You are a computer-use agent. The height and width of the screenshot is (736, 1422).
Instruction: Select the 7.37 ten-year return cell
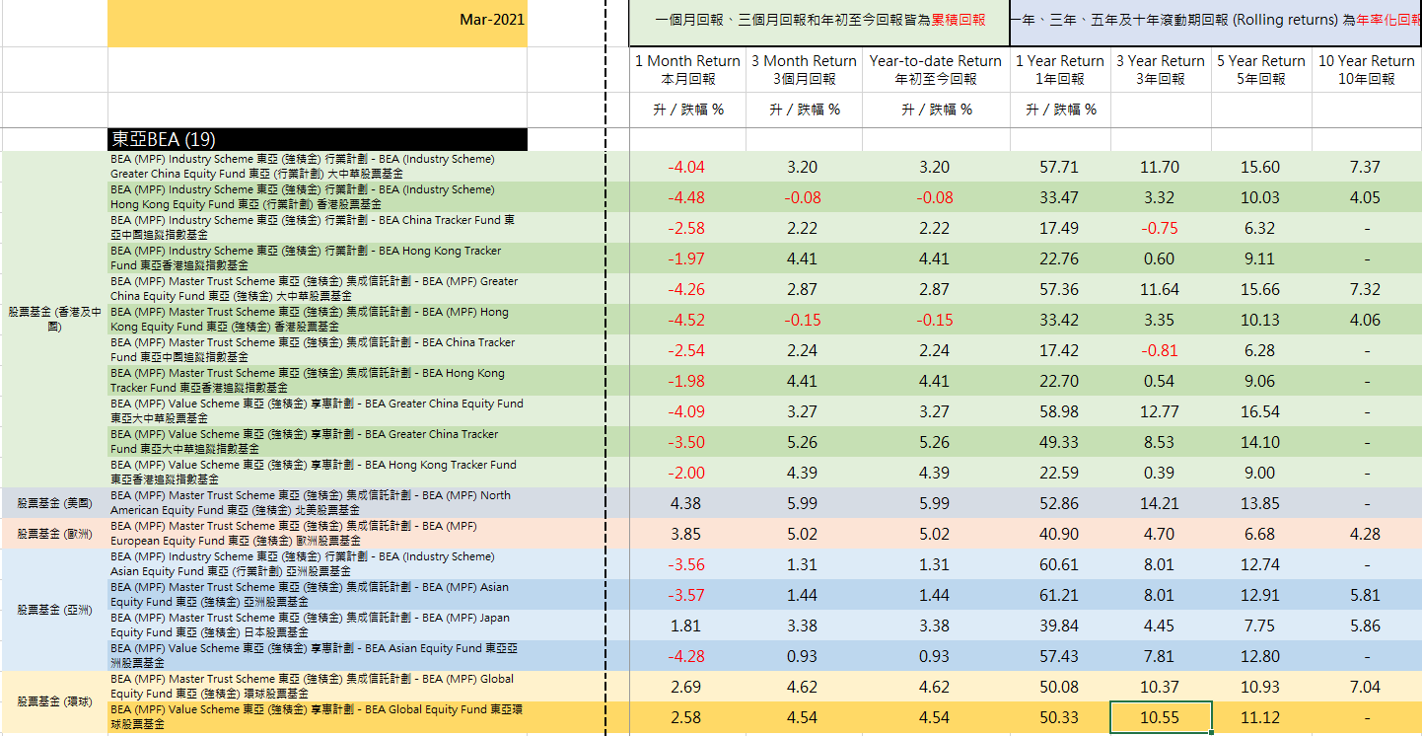tap(1367, 167)
